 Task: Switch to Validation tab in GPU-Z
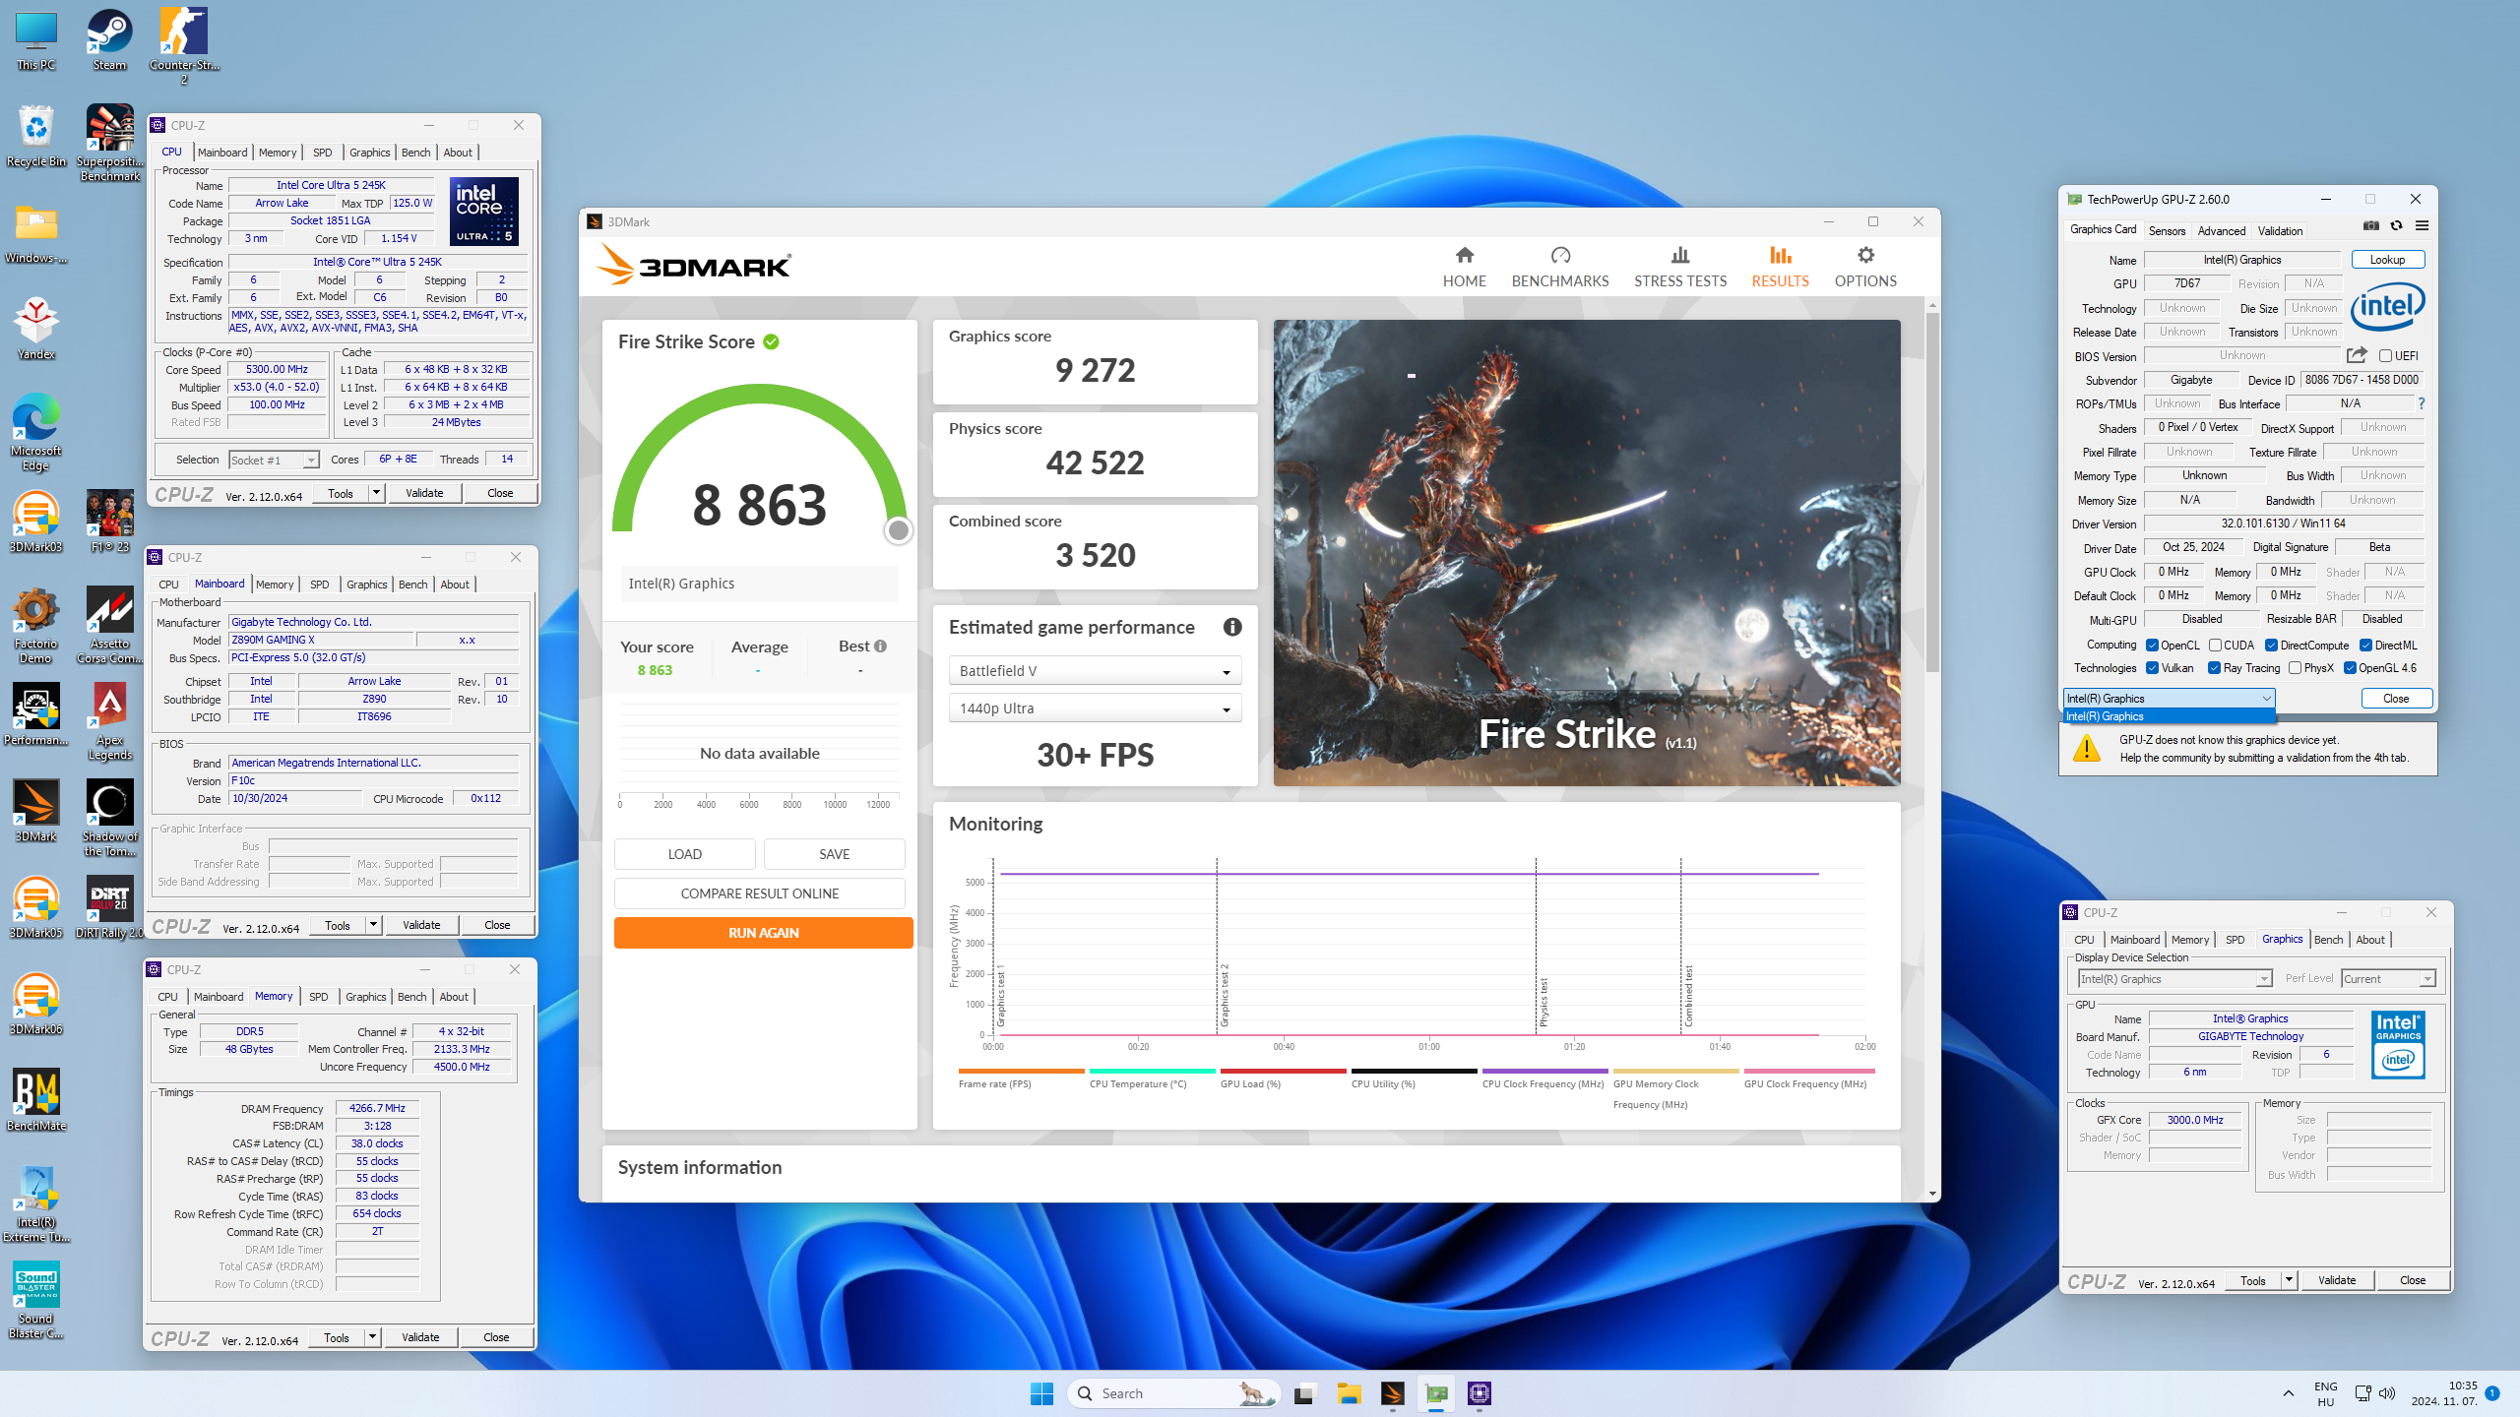tap(2280, 231)
